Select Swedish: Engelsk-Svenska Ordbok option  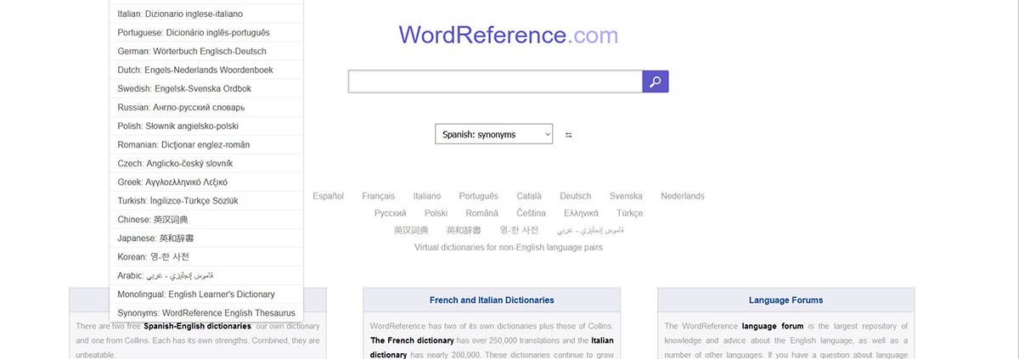206,88
